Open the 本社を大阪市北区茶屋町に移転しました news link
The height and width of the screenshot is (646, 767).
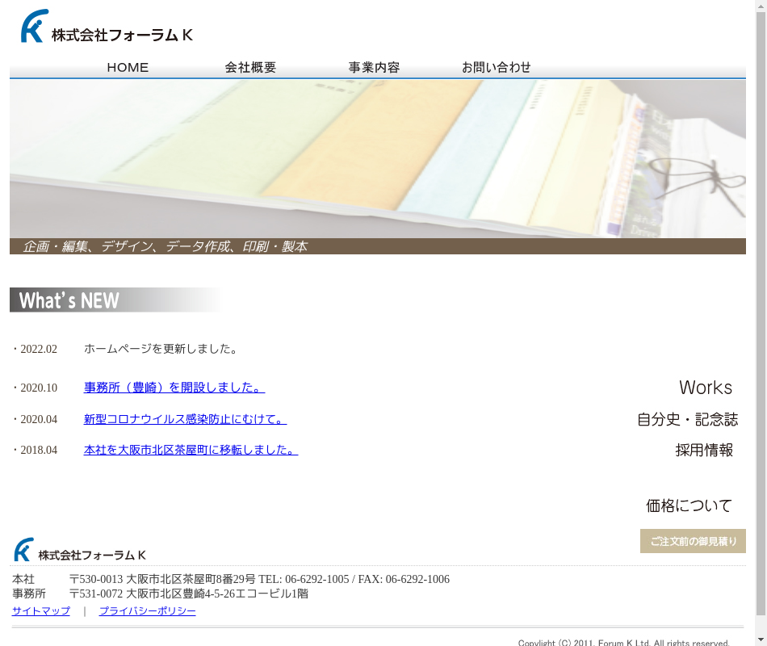pyautogui.click(x=191, y=450)
